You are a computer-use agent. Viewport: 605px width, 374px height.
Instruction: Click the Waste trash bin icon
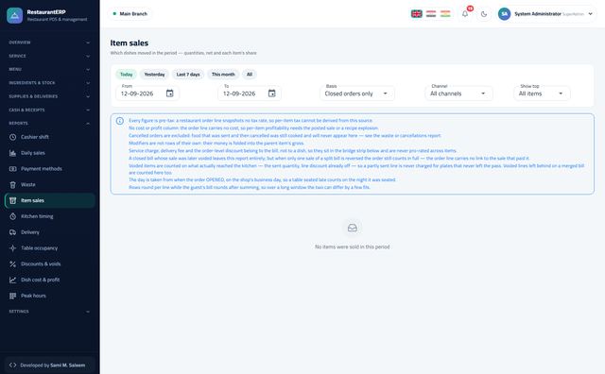tap(12, 185)
